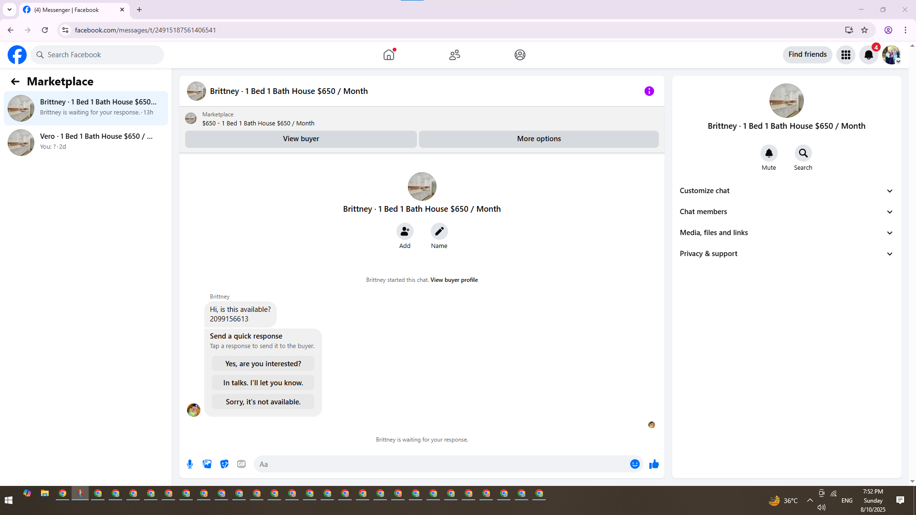Open the View buyer profile link
Screen dimensions: 916x515
454,280
